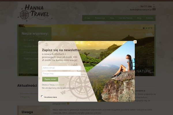Open the Referencje menu item

100,18
